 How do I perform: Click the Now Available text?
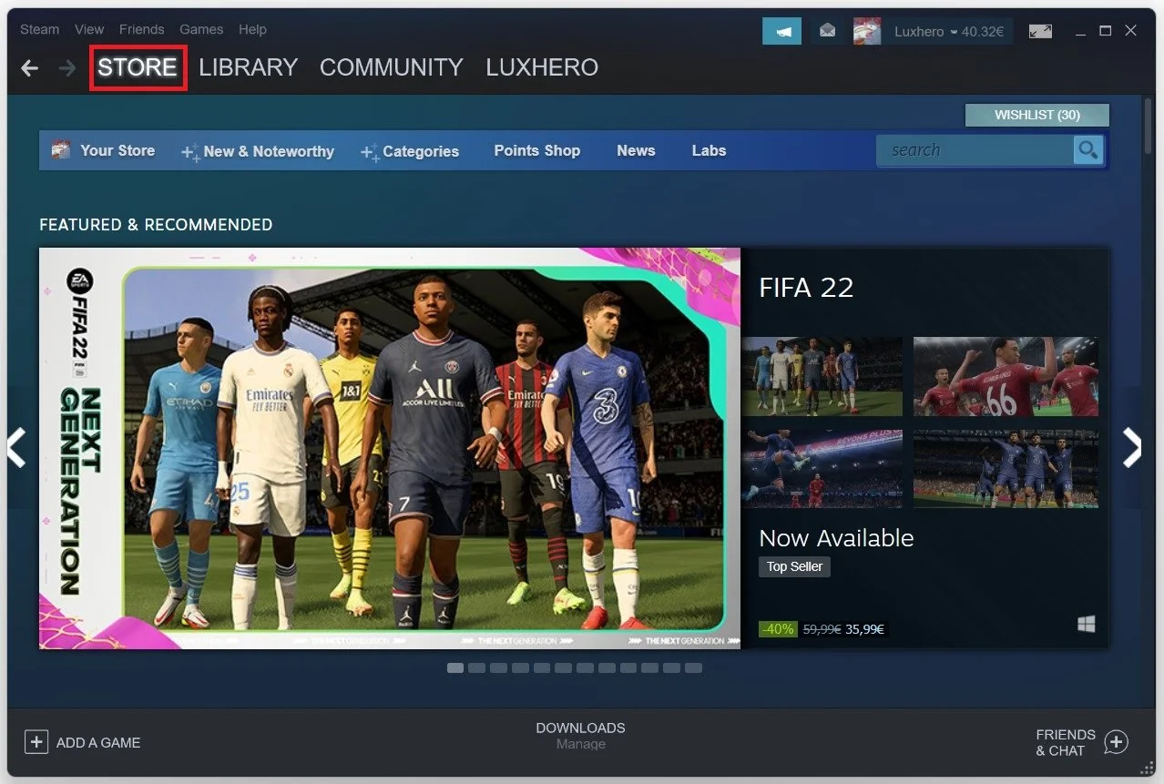click(x=836, y=538)
